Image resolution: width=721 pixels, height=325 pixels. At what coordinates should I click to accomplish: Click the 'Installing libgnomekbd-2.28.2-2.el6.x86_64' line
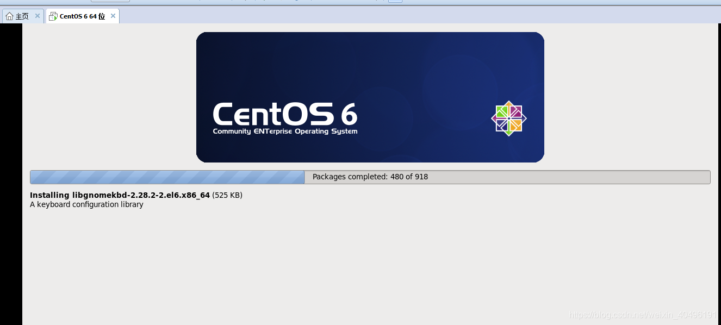point(136,195)
